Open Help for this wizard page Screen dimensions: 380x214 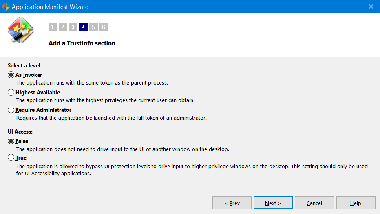tap(356, 203)
